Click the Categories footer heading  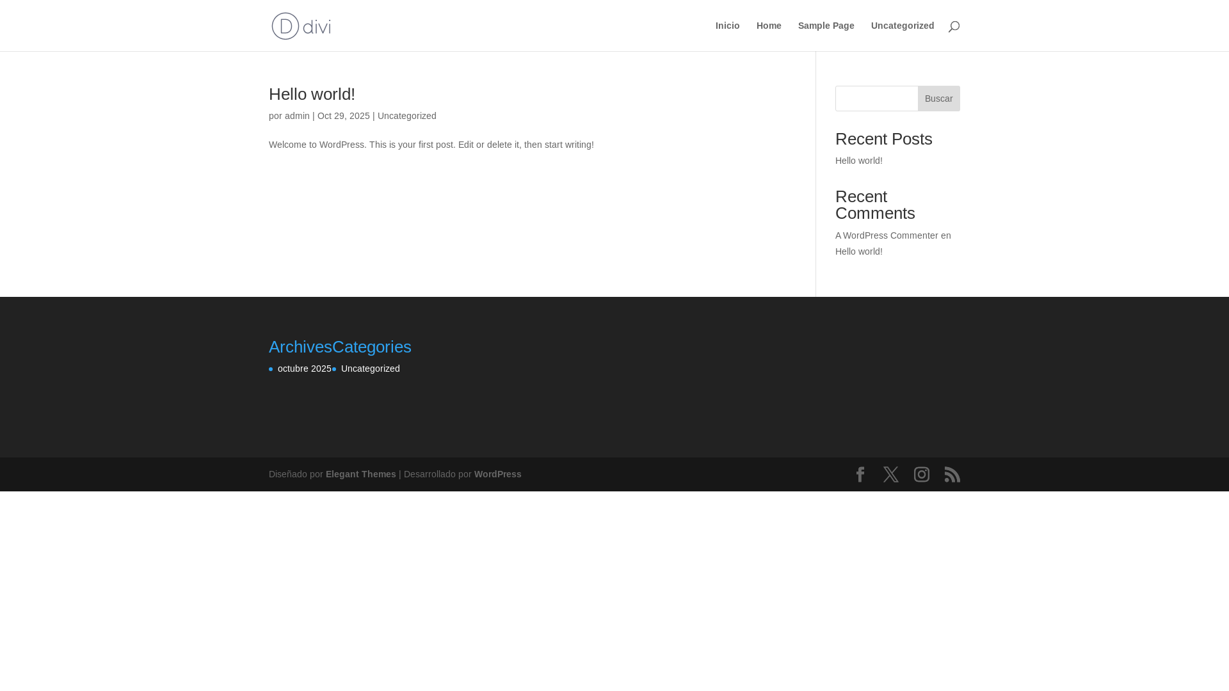(x=372, y=347)
